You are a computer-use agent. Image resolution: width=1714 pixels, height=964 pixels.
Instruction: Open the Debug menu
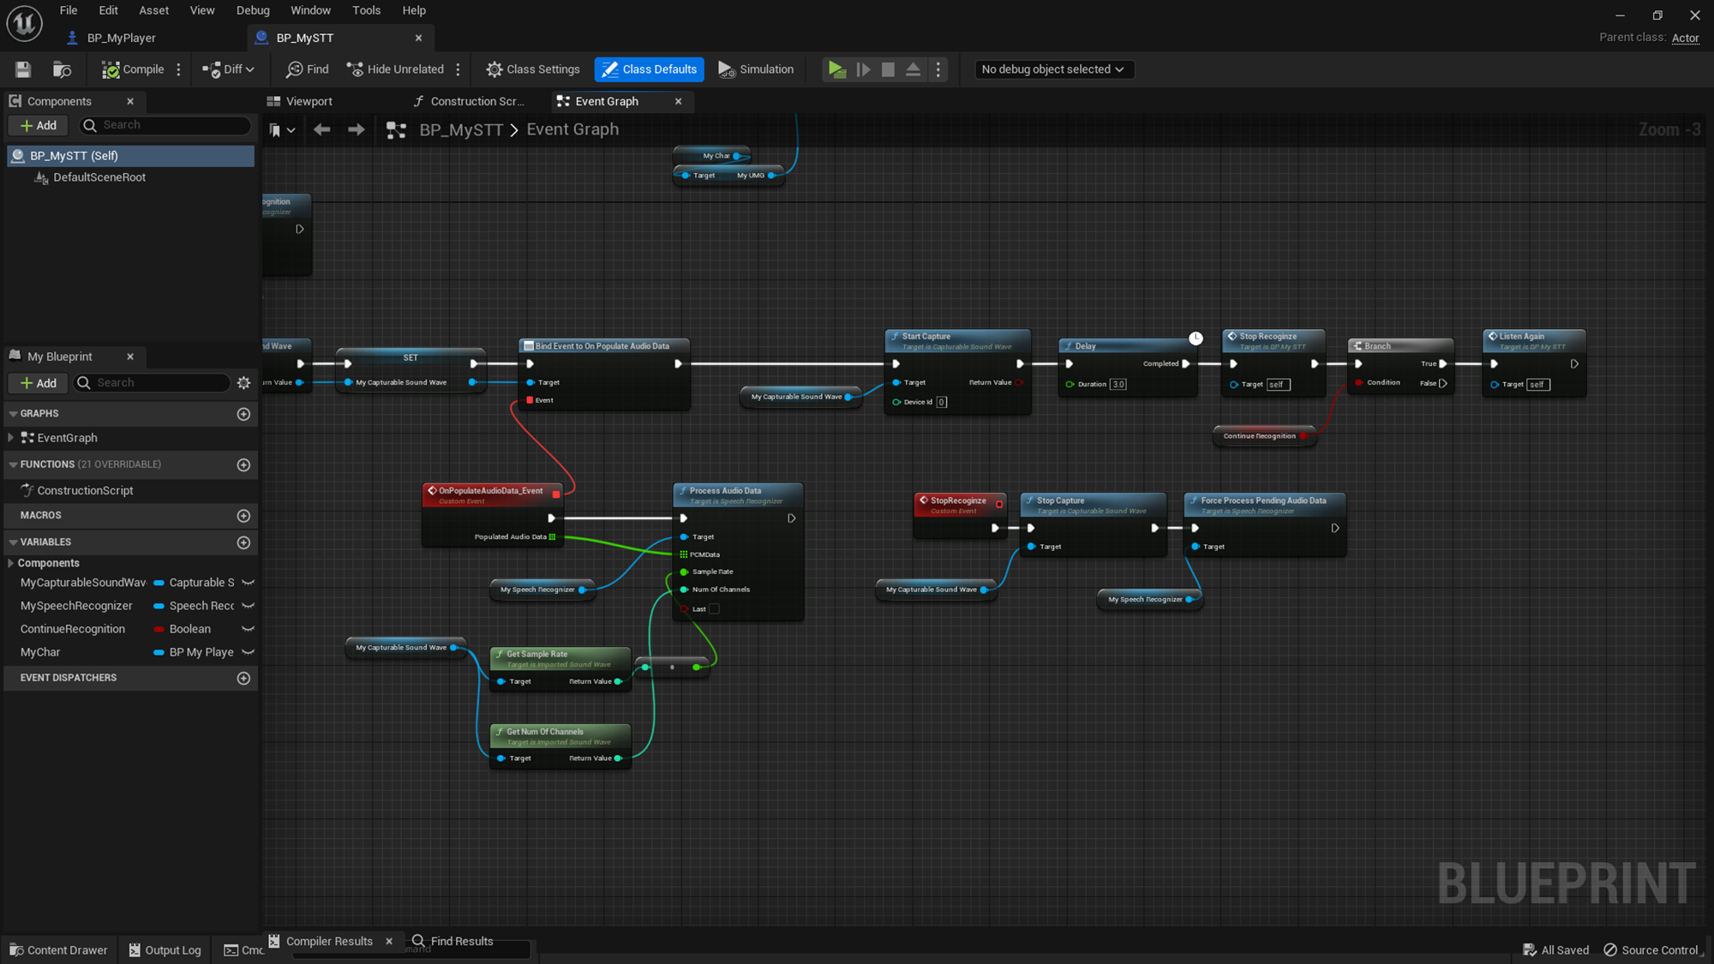[253, 10]
